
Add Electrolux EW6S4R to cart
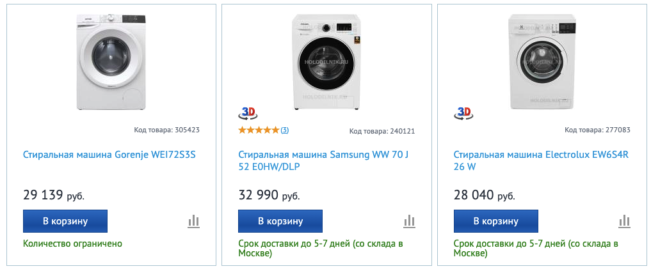(495, 221)
